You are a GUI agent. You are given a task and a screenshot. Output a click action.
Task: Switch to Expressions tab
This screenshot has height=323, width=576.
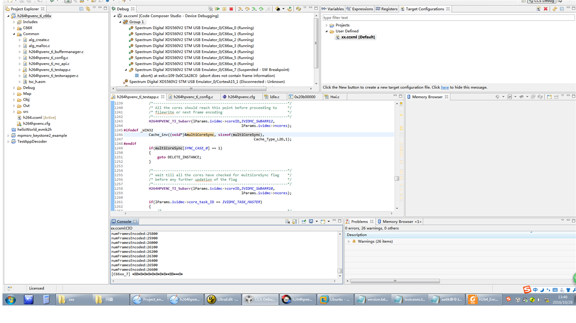coord(360,9)
